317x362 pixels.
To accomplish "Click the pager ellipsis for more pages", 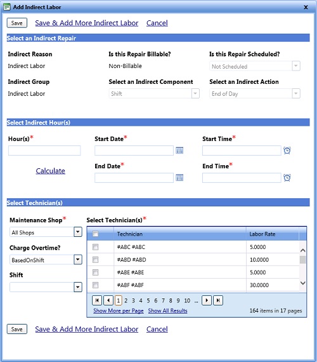I will point(196,301).
